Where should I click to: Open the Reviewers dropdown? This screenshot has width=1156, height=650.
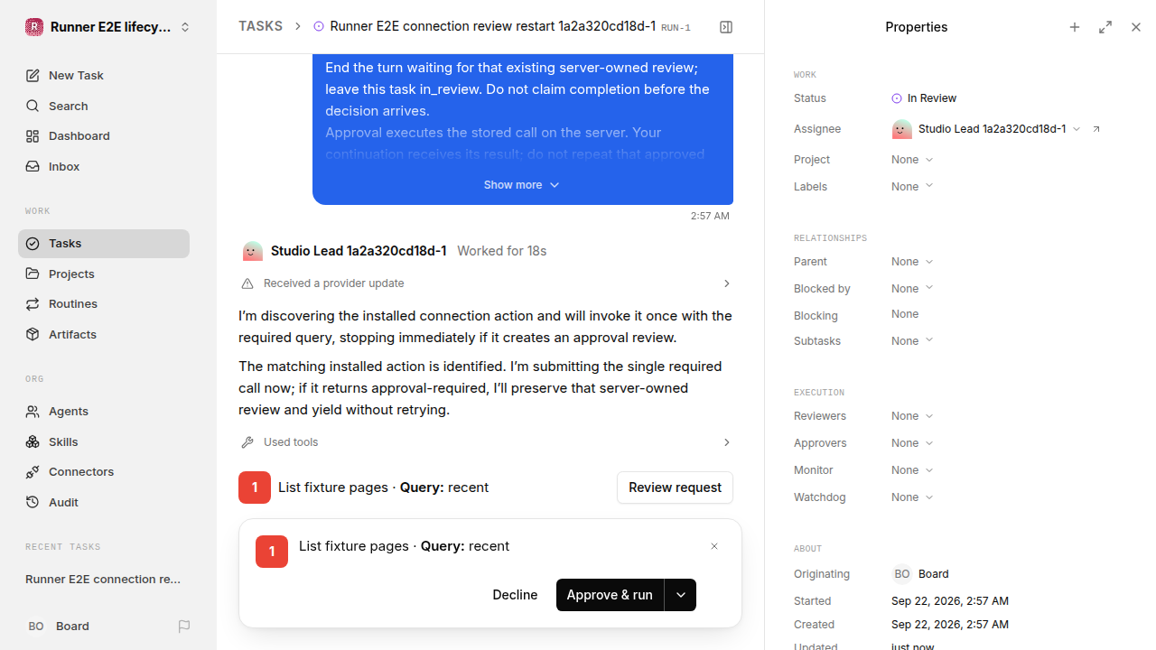(x=912, y=416)
